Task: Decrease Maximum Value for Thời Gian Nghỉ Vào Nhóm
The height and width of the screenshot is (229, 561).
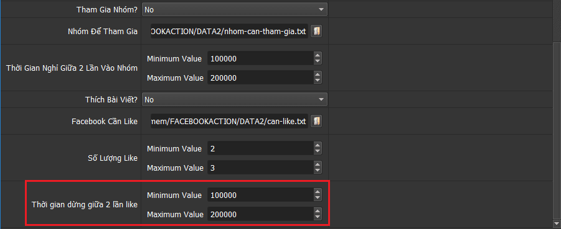Action: [x=318, y=80]
